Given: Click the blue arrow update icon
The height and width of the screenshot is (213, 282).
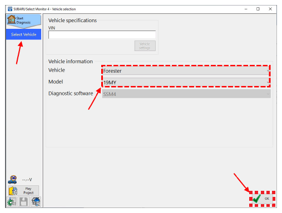Looking at the screenshot, I should 36,201.
